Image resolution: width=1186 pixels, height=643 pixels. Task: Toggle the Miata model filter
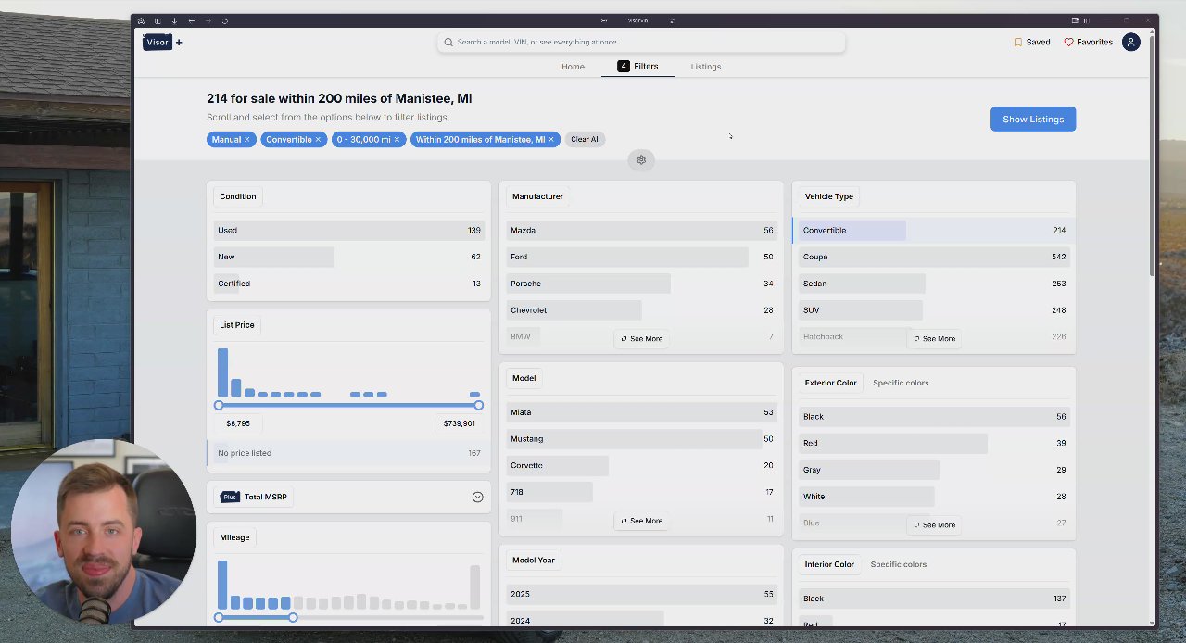click(641, 412)
